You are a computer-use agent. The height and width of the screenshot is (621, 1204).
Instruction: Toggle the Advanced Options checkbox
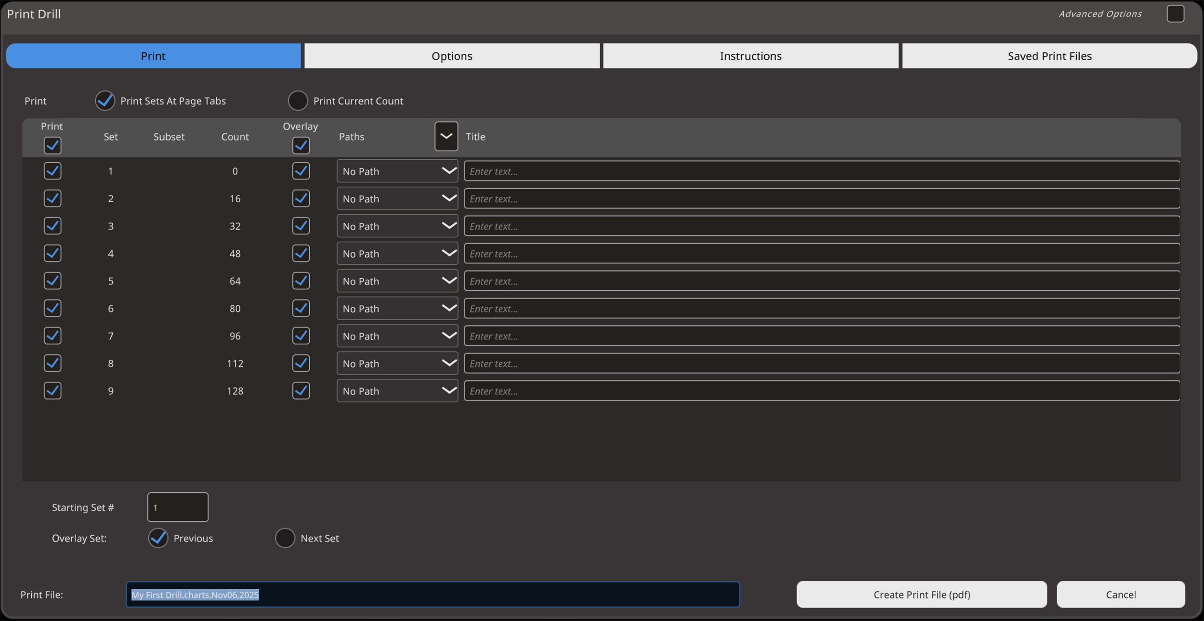(1175, 13)
